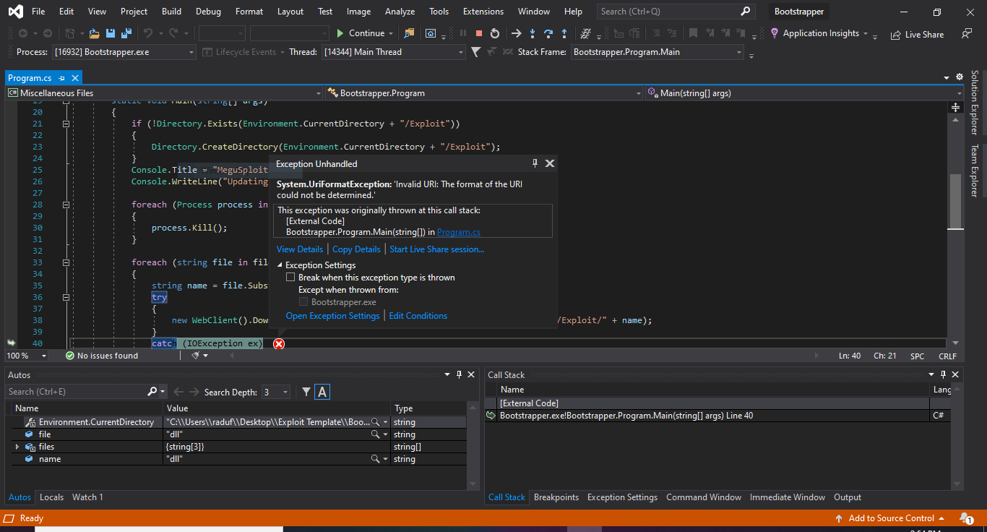Click the View Details link
Viewport: 987px width, 532px height.
point(300,249)
